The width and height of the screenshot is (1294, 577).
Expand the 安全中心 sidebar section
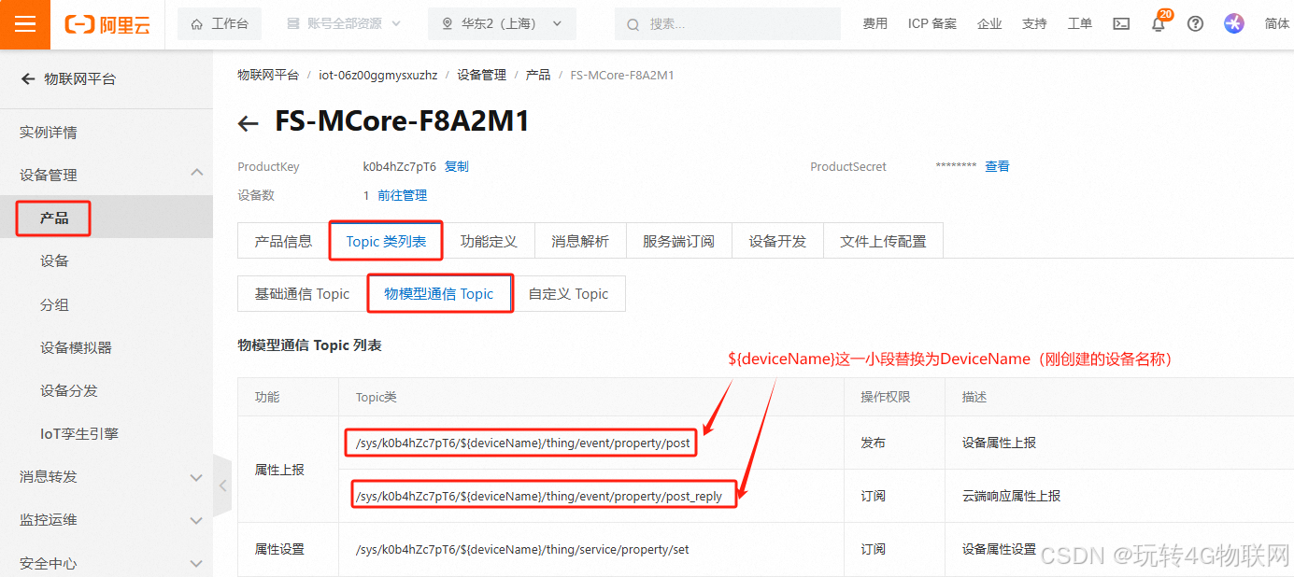196,564
